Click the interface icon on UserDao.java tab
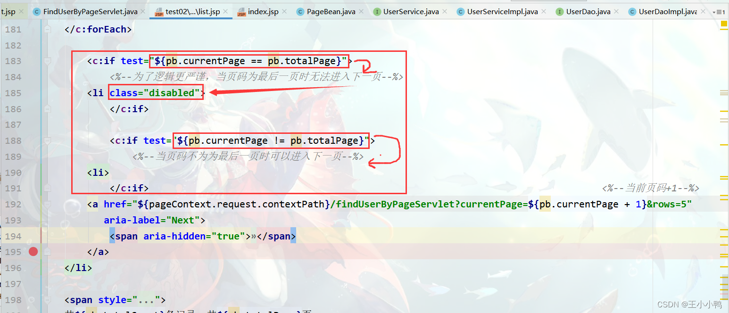This screenshot has height=313, width=729. pyautogui.click(x=560, y=12)
